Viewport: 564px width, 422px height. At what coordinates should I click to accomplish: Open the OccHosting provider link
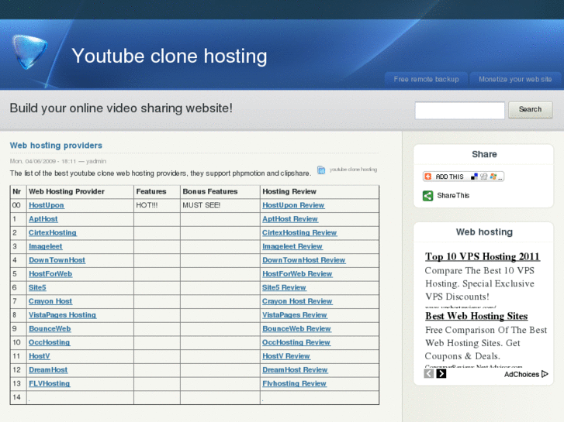coord(50,342)
